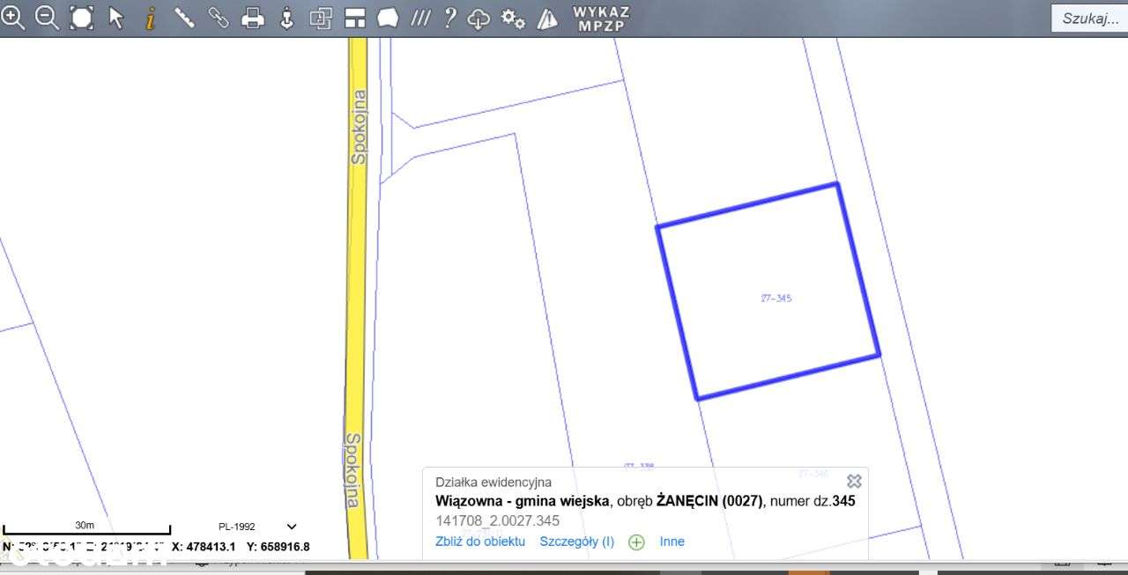Close the Działka ewidencyjna popup

click(x=854, y=481)
